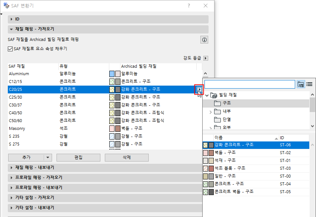Click the 강도 등급 arrow button
This screenshot has width=316, height=217.
206,58
